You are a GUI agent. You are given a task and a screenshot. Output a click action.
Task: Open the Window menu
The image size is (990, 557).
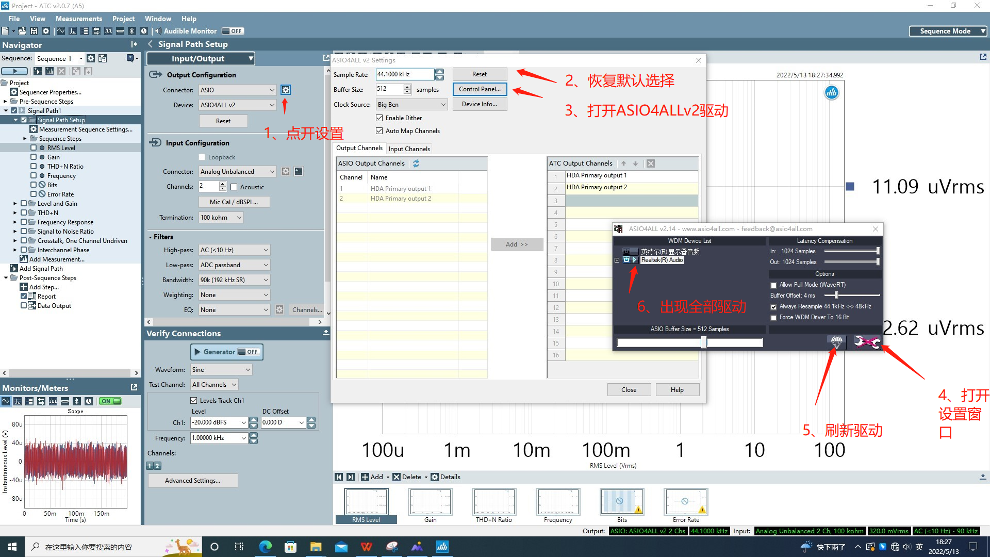click(x=158, y=19)
